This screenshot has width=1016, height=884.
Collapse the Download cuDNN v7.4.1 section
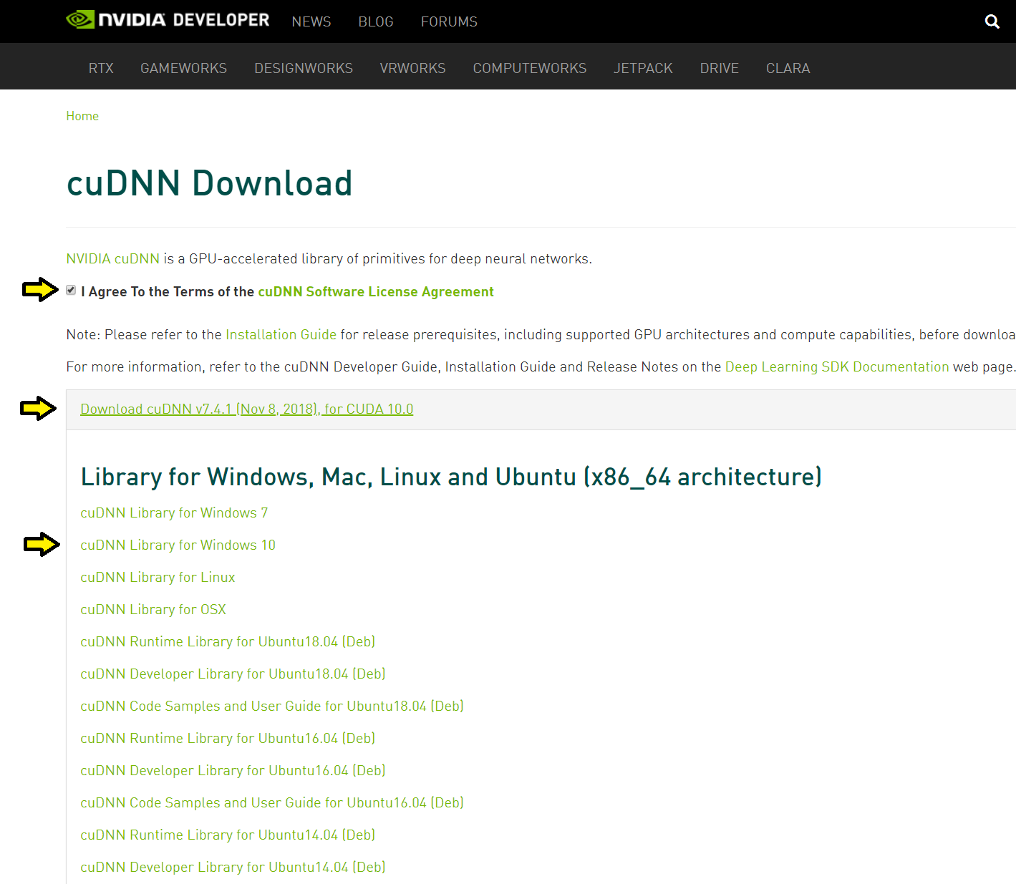pyautogui.click(x=246, y=409)
